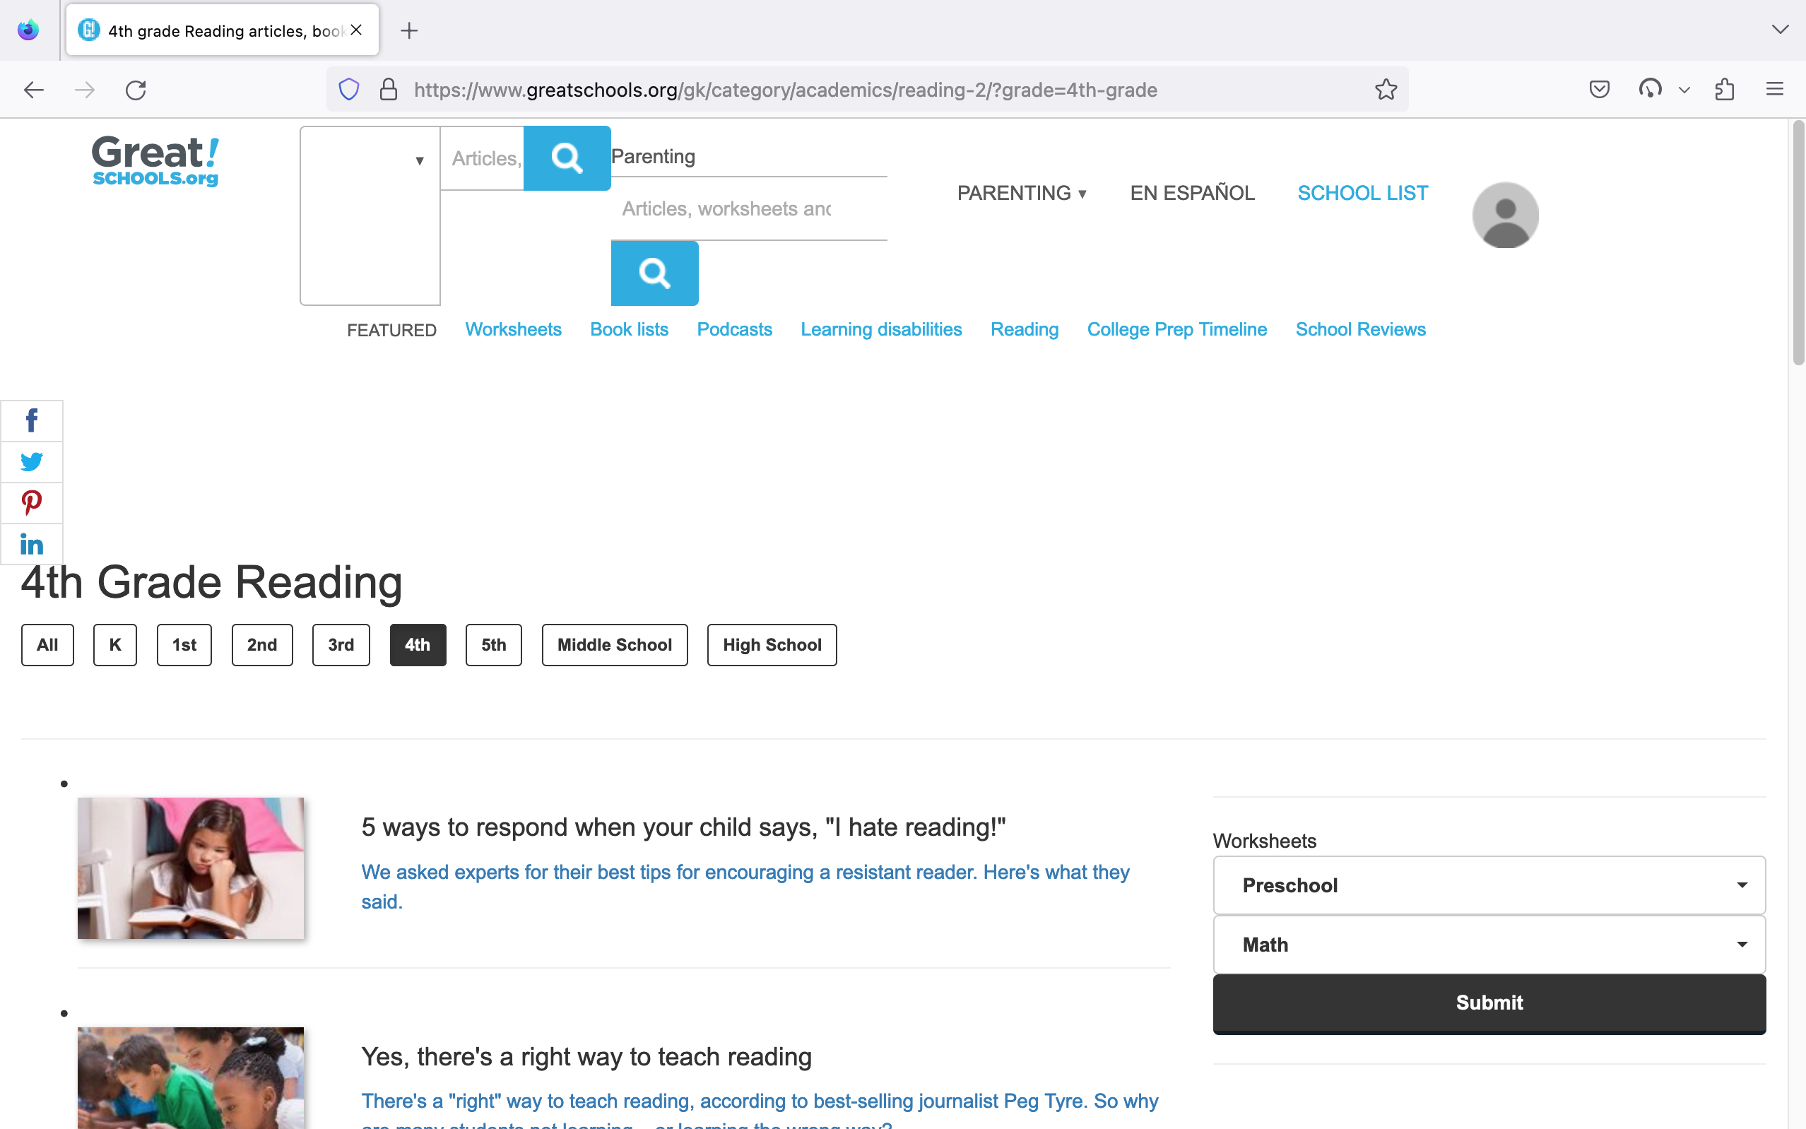The width and height of the screenshot is (1806, 1129).
Task: Click the blue search magnifying glass
Action: point(567,158)
